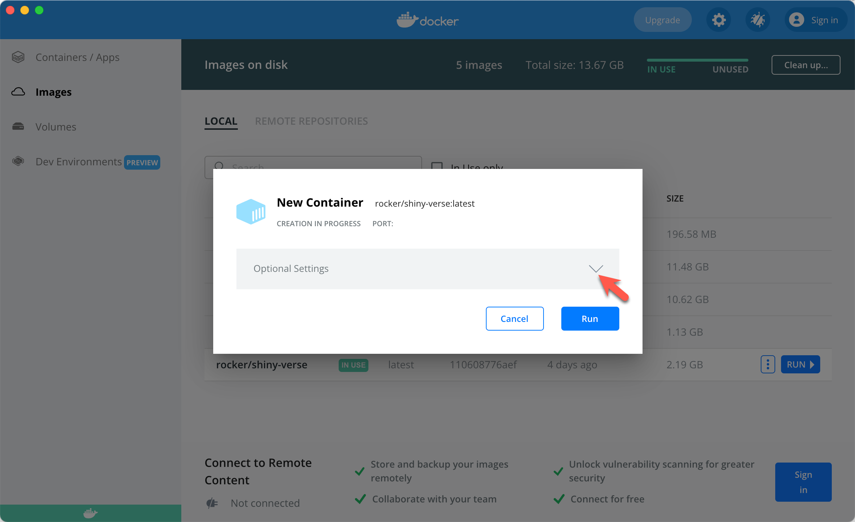The height and width of the screenshot is (522, 855).
Task: Click the 2.19 GB size value
Action: (x=685, y=365)
